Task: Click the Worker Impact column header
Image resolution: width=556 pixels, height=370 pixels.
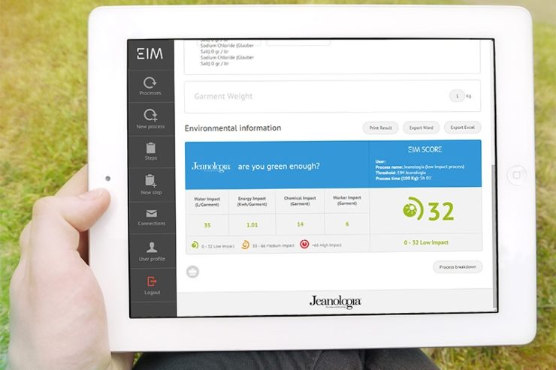Action: click(347, 200)
